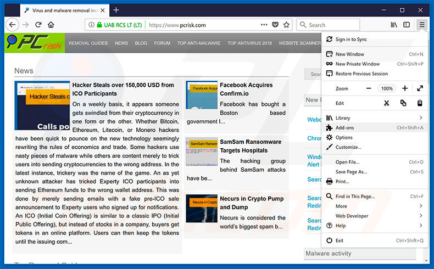Image resolution: width=434 pixels, height=269 pixels.
Task: Open NEWS site navigation link
Action: pyautogui.click(x=121, y=43)
